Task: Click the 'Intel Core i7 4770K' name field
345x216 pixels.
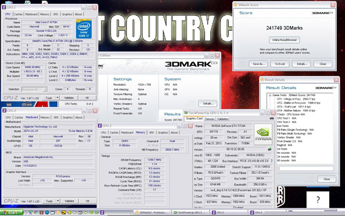Action: pos(46,22)
